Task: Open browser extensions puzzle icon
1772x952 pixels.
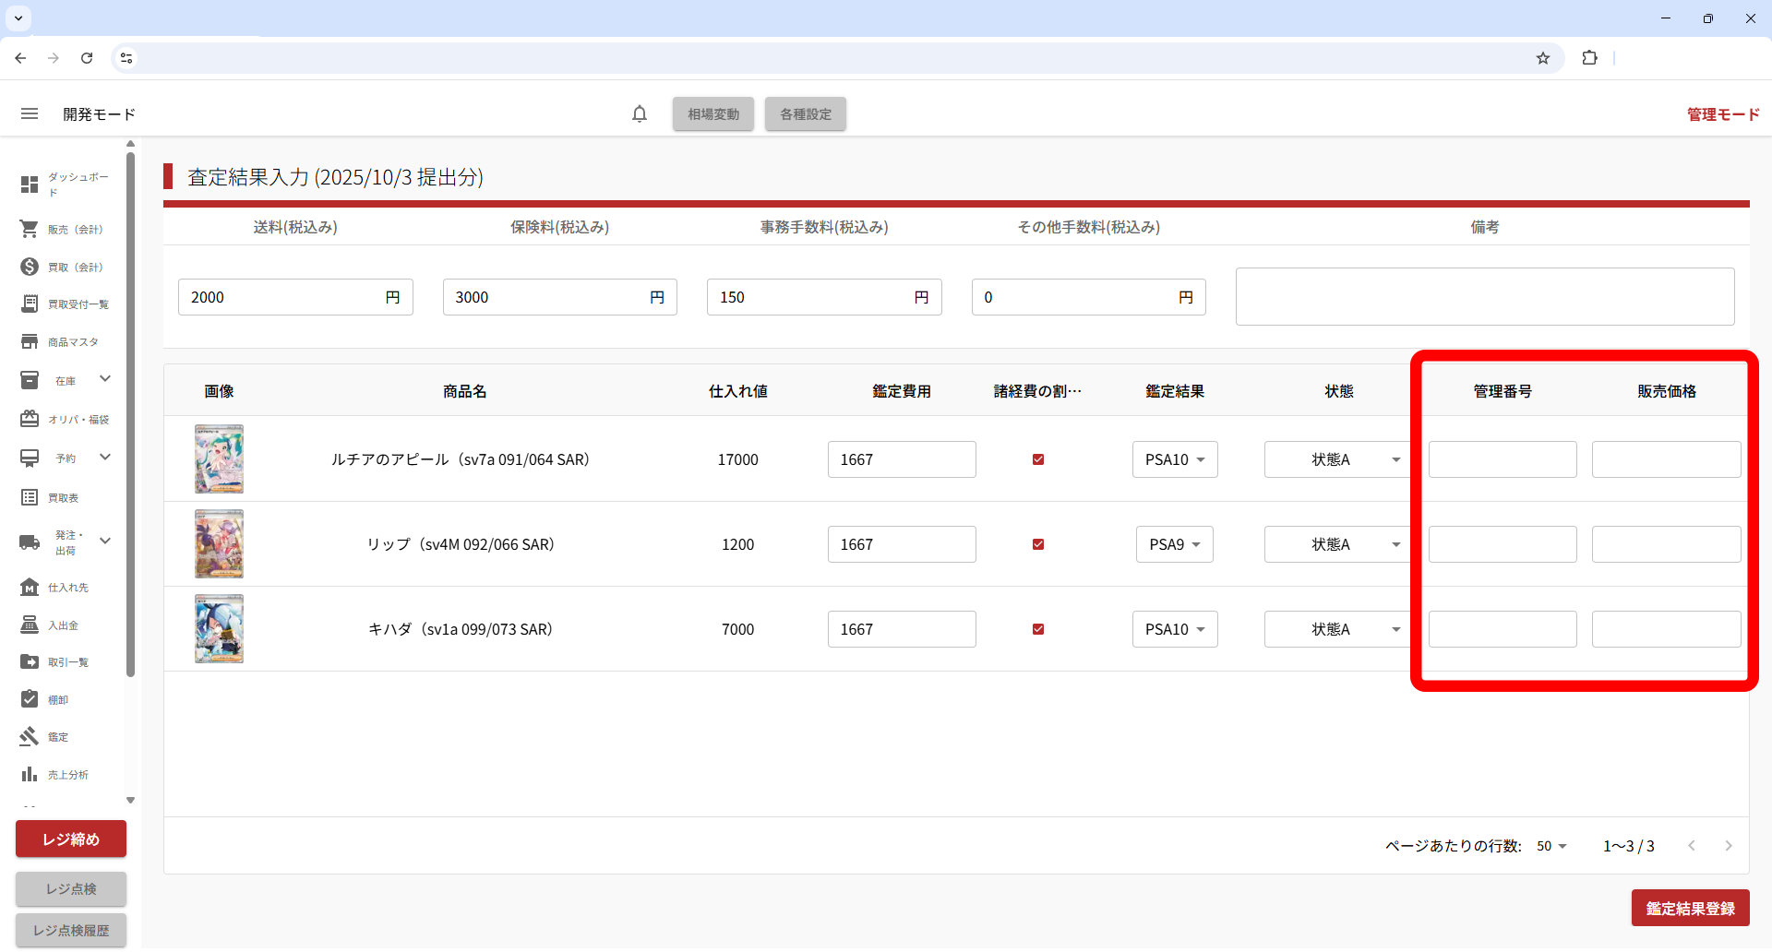Action: point(1589,58)
